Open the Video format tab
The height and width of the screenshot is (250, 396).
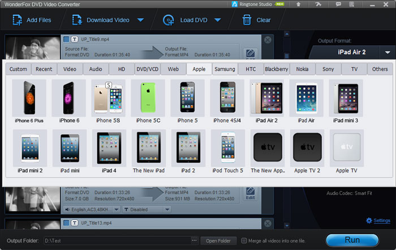pyautogui.click(x=70, y=69)
